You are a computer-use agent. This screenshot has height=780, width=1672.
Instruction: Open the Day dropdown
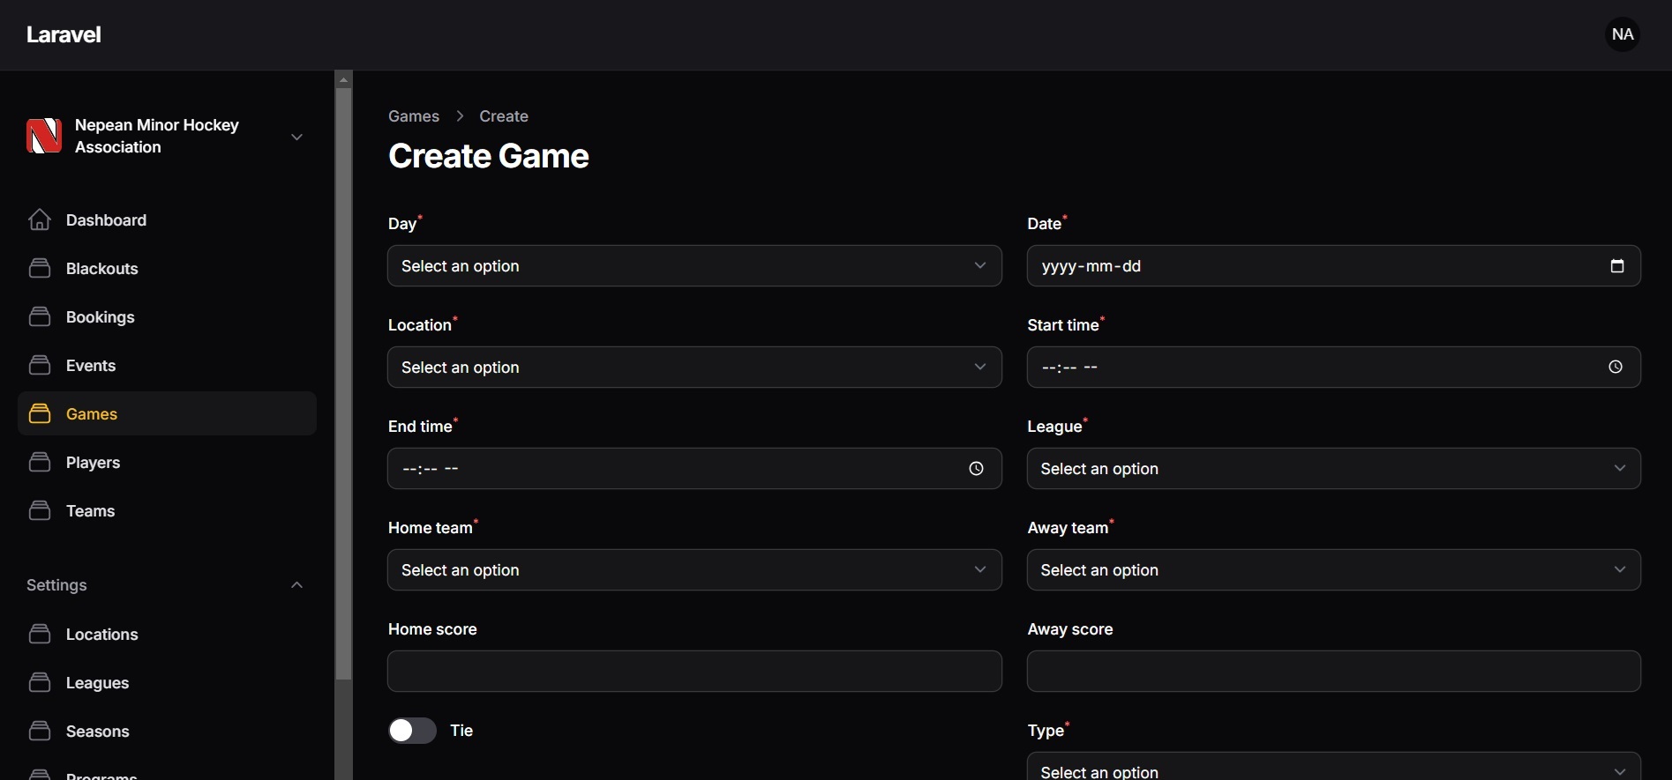click(x=694, y=266)
